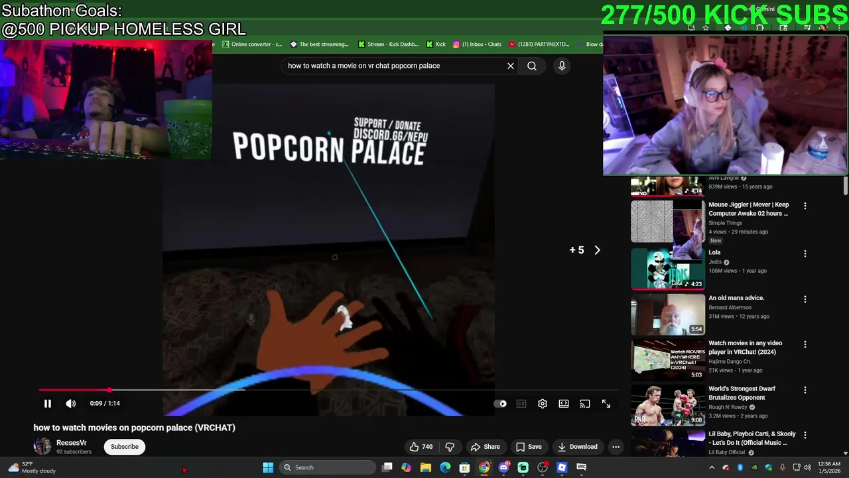Click the Bluetooth tray icon

[x=740, y=467]
